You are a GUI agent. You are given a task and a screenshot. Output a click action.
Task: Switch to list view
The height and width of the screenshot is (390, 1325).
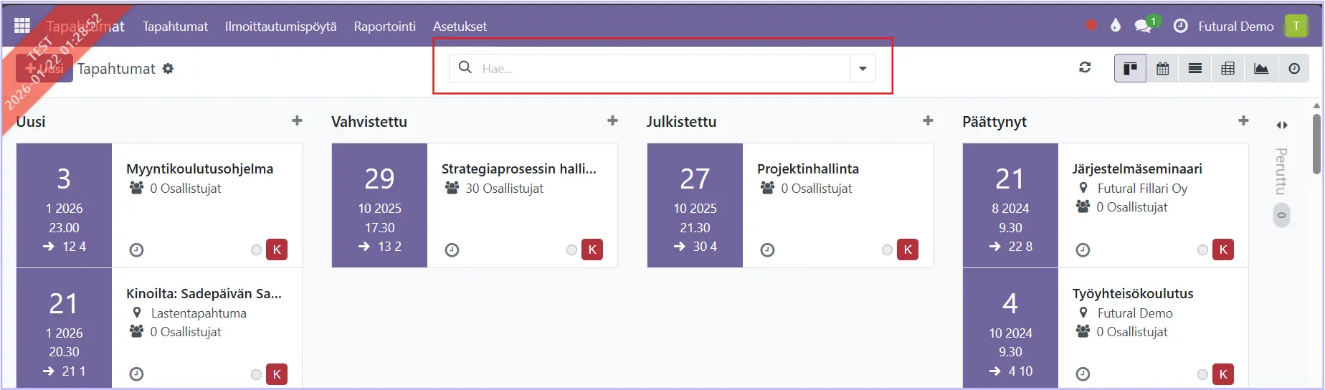(x=1195, y=69)
